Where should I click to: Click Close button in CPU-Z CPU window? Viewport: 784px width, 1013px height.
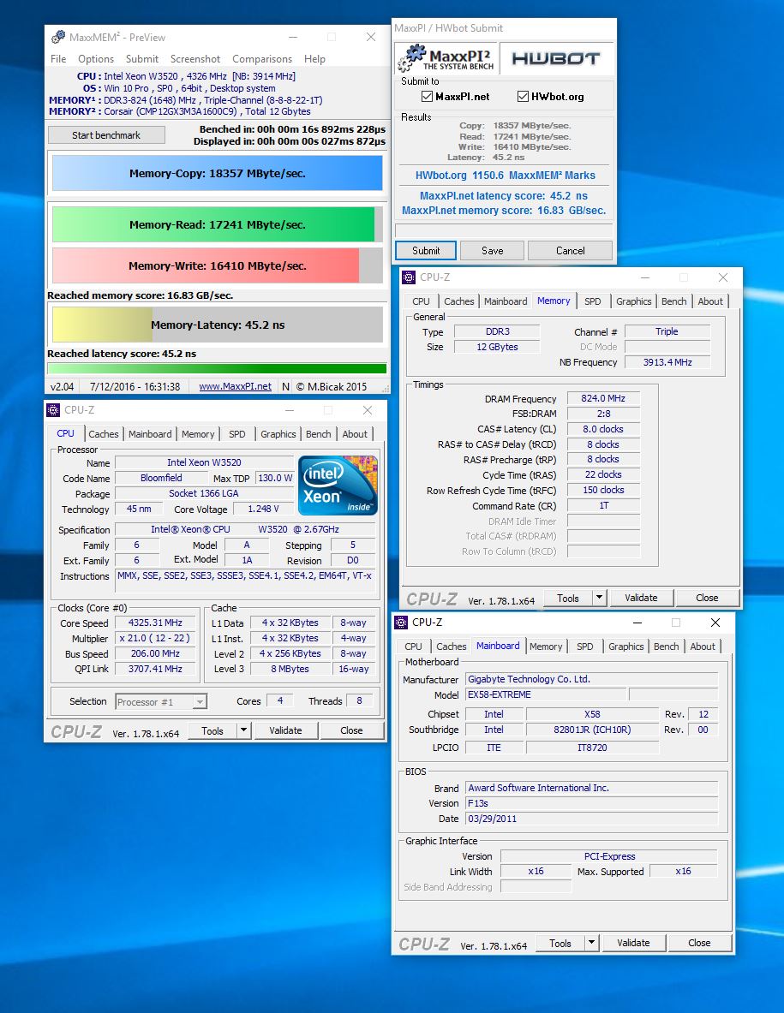tap(351, 730)
